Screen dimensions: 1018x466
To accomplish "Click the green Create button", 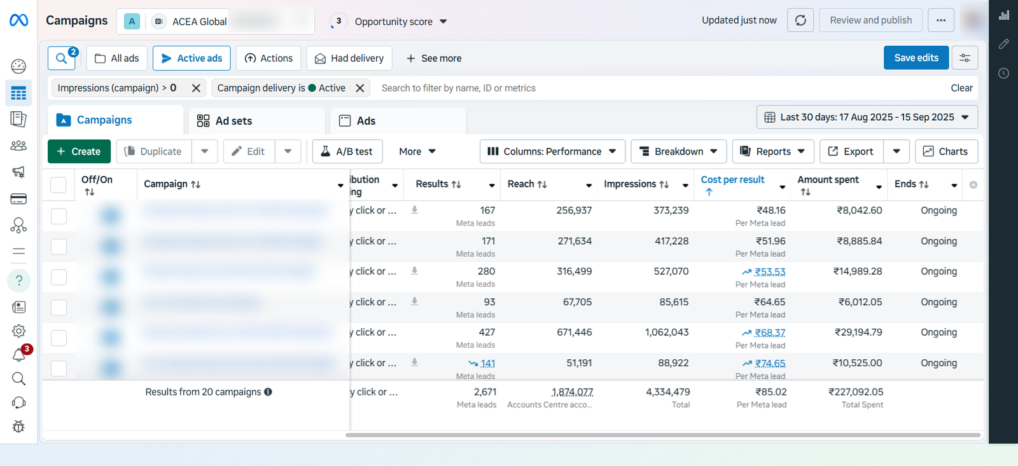I will [79, 151].
